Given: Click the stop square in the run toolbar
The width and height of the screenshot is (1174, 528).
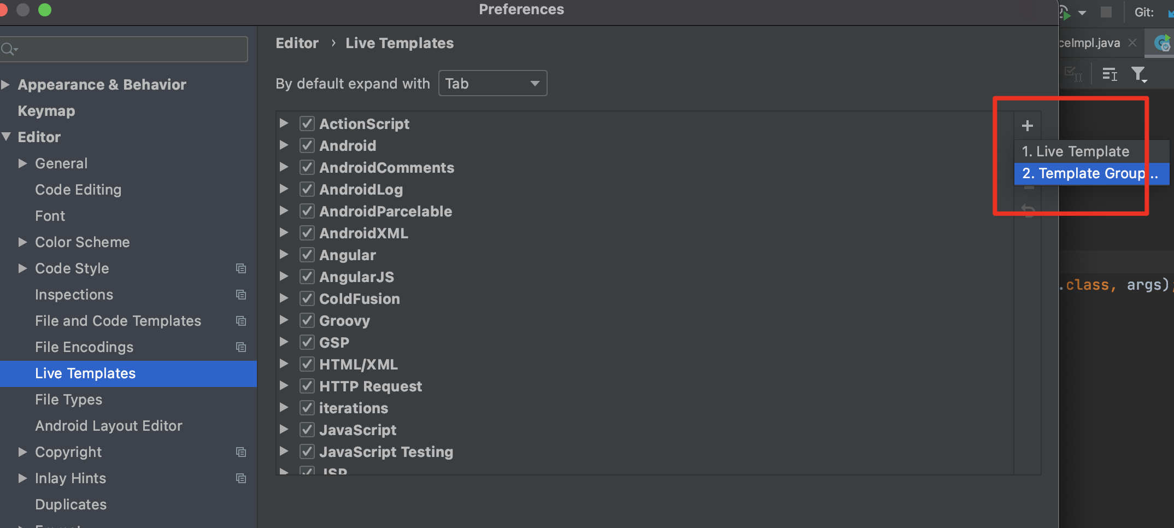Looking at the screenshot, I should click(1106, 12).
